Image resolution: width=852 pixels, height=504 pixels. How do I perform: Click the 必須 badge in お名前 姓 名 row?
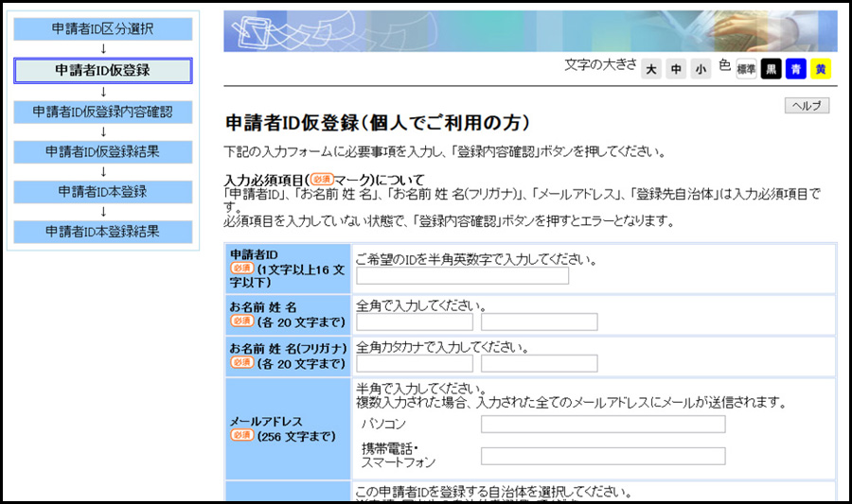coord(241,322)
